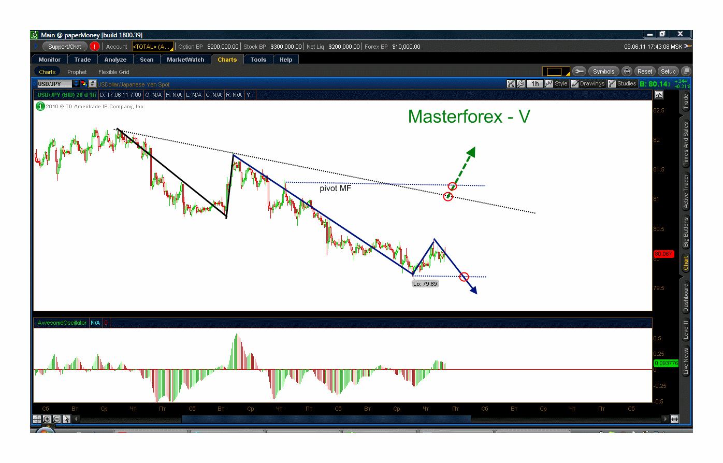Image resolution: width=723 pixels, height=463 pixels.
Task: Click the 0.093776 oscillator value marker
Action: pyautogui.click(x=666, y=363)
